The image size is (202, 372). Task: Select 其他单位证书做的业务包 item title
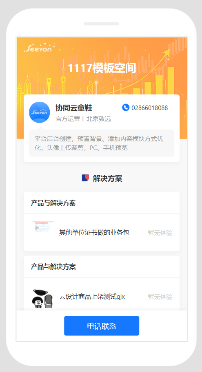94,232
